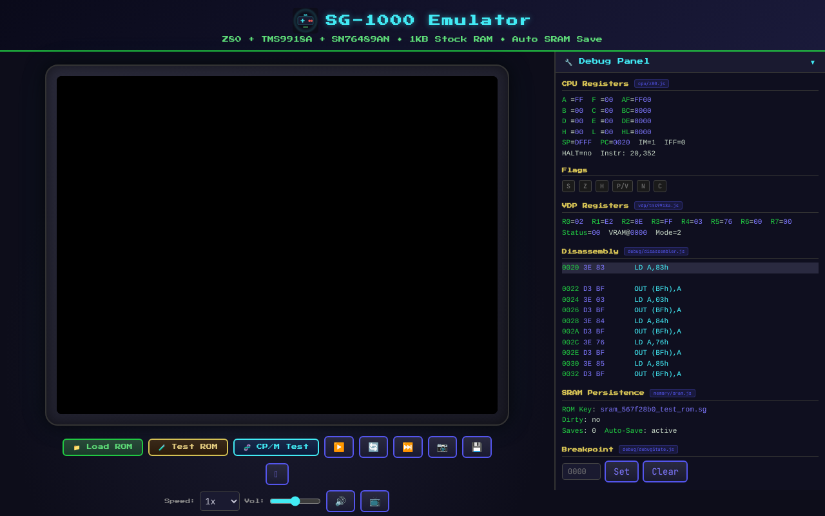Set the breakpoint with Set button
Screen dimensions: 825x516
tap(621, 471)
